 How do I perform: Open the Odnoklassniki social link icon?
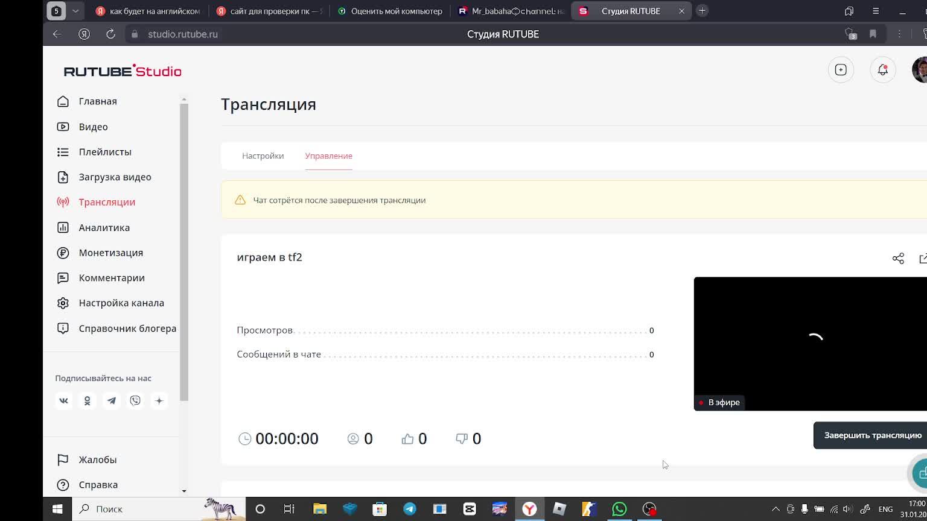[87, 400]
